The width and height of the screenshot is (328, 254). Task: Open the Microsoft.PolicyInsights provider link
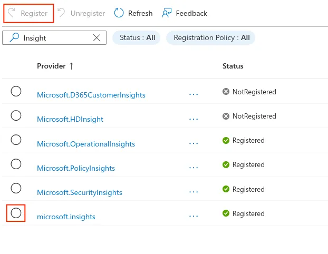point(76,168)
